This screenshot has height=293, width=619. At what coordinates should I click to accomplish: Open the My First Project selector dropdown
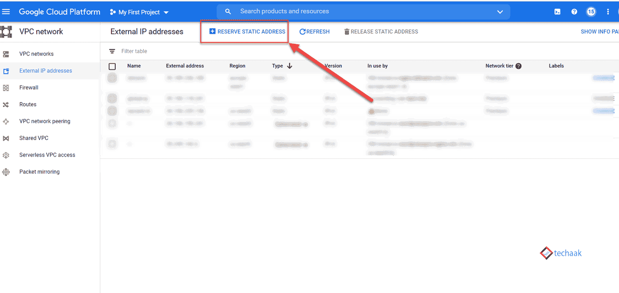(x=140, y=12)
